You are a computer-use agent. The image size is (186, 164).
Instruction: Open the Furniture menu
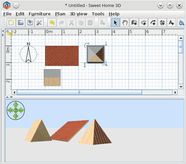[40, 14]
